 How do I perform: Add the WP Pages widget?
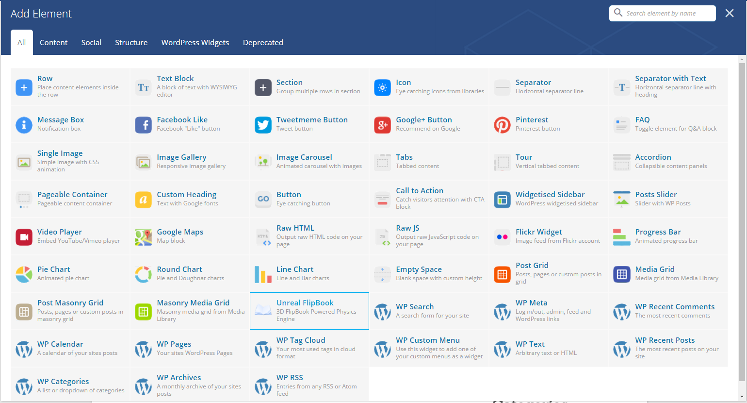pos(190,348)
